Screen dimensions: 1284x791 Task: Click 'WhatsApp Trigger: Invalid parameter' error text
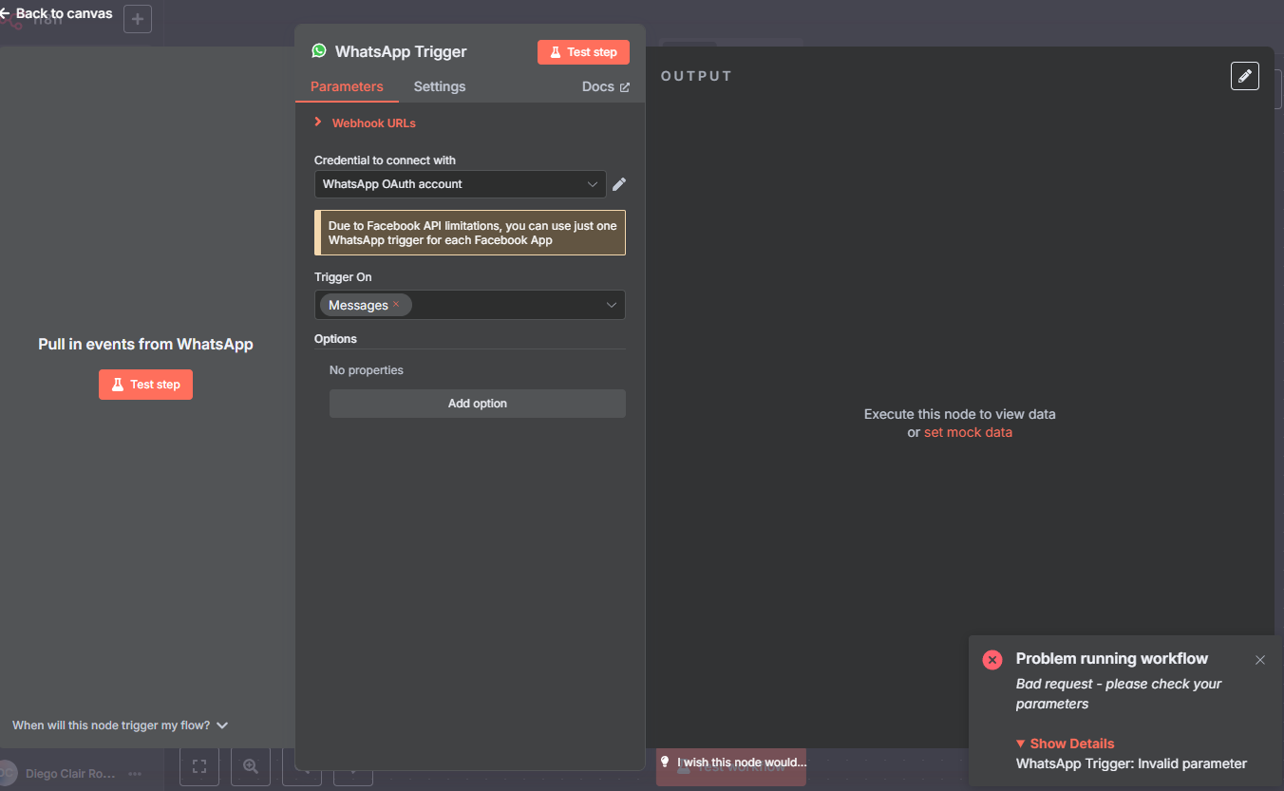tap(1131, 763)
